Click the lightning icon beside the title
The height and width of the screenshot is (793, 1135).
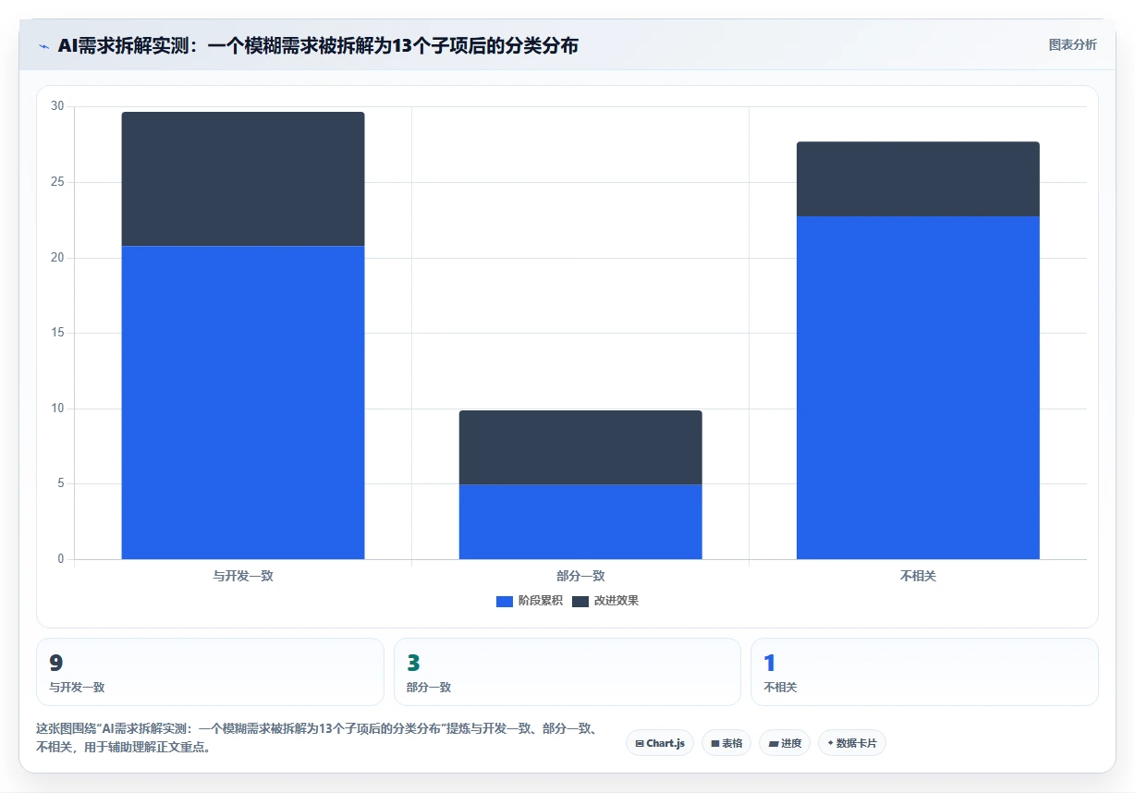point(43,46)
